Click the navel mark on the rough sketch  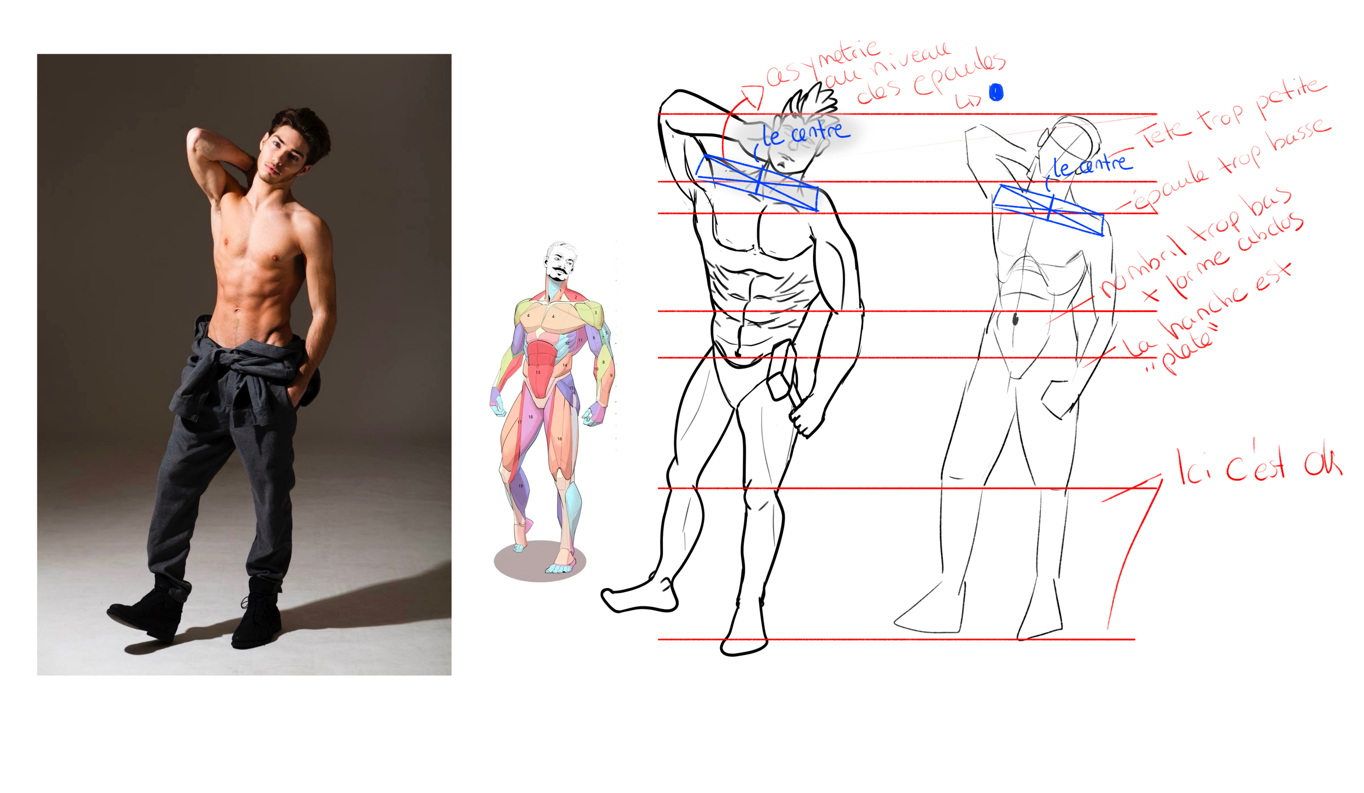click(x=1015, y=319)
